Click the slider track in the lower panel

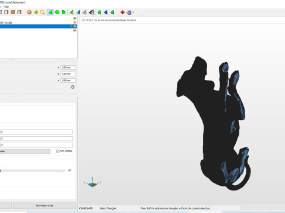pos(33,171)
